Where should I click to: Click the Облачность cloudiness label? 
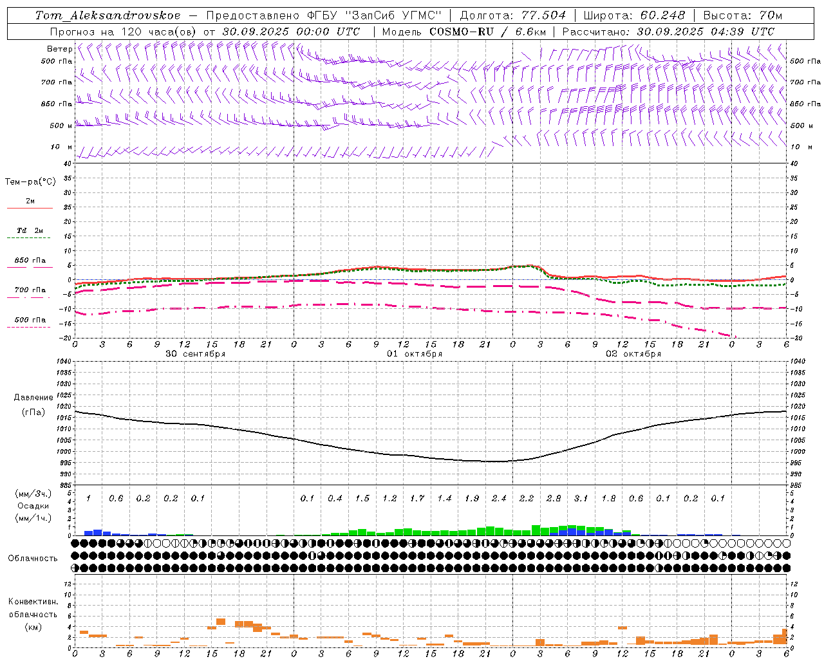(x=33, y=558)
